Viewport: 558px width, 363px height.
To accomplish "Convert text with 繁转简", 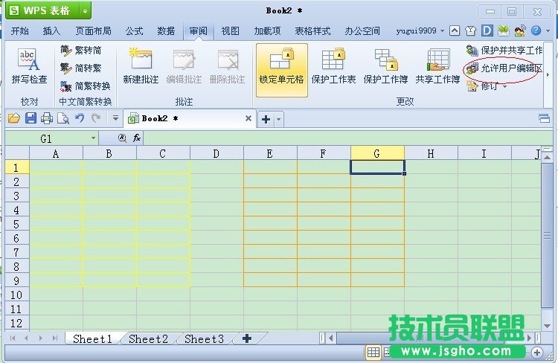I will (81, 51).
